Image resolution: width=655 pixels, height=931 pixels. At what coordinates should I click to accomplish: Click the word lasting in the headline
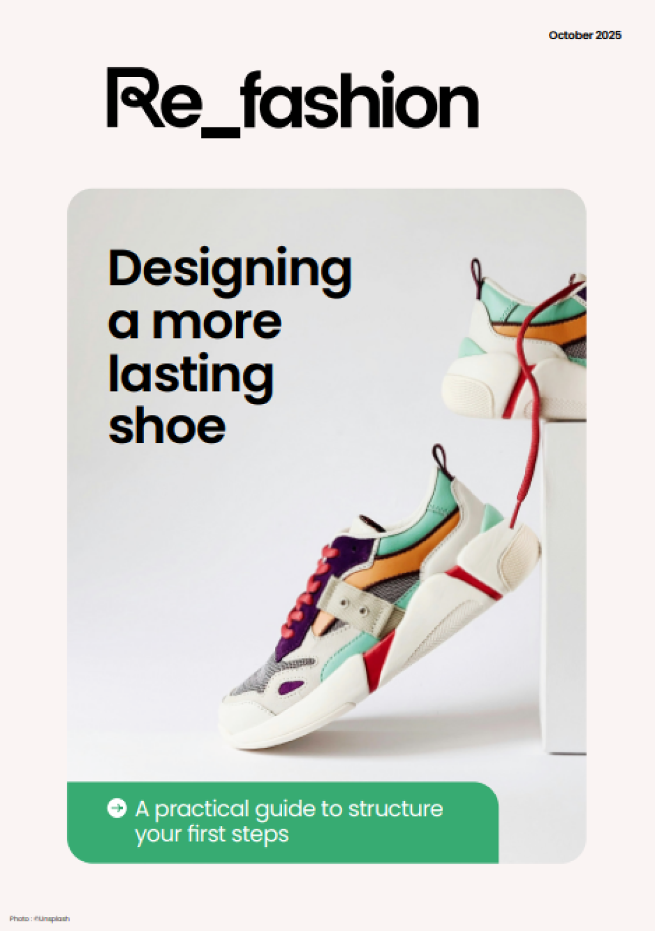pos(191,376)
